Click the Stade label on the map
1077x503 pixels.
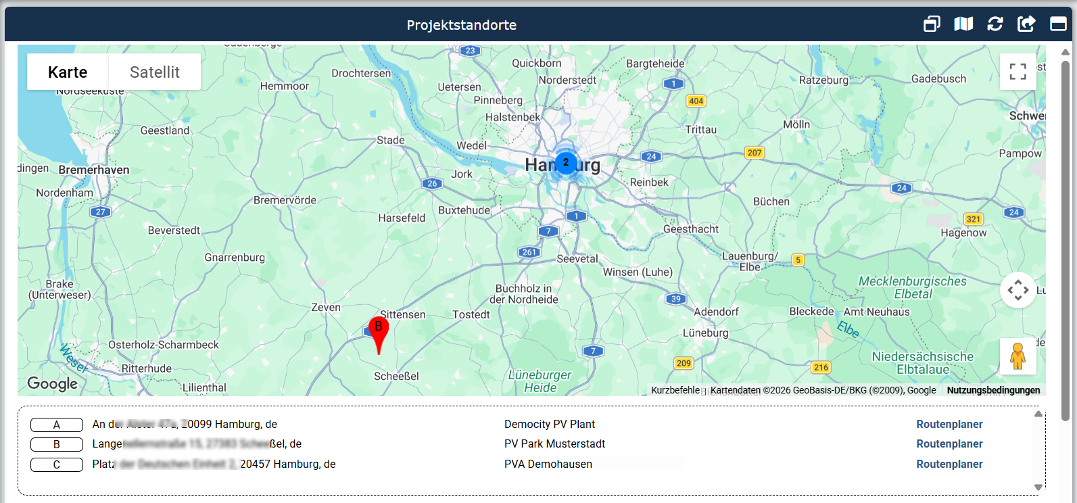[x=391, y=140]
